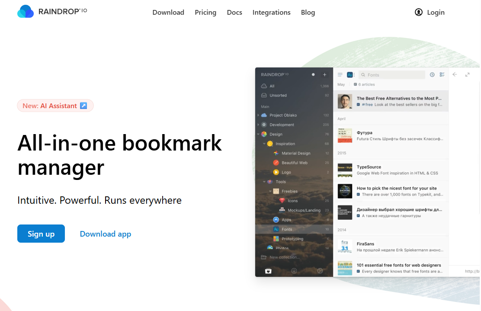
Task: Click the All cloud icon in sidebar
Action: click(264, 86)
